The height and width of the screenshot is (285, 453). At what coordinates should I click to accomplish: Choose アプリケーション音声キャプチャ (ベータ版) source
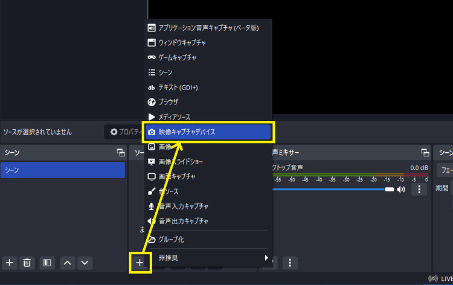tap(208, 28)
